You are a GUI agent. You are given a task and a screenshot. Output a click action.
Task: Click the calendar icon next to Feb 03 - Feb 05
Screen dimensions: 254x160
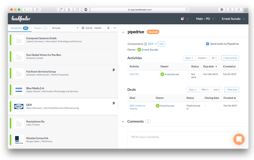click(x=83, y=28)
